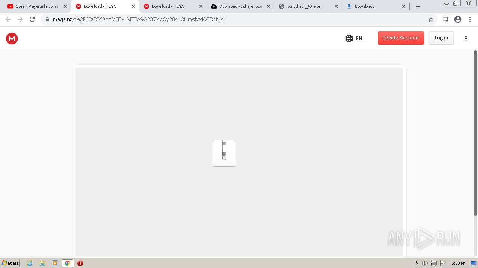Image resolution: width=478 pixels, height=268 pixels.
Task: Click the MEGA logo icon
Action: pos(12,38)
